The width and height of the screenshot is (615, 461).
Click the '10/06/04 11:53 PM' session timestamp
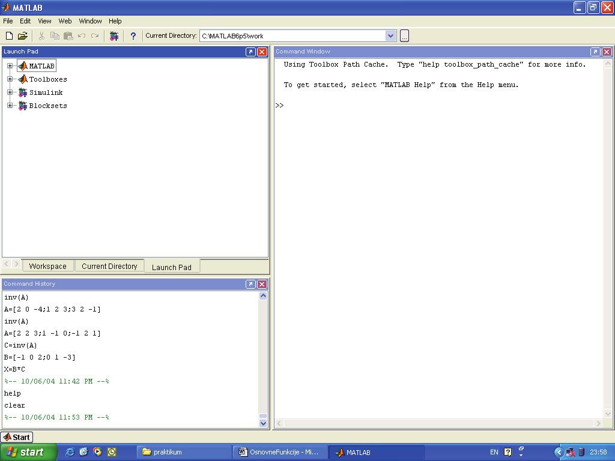click(56, 417)
